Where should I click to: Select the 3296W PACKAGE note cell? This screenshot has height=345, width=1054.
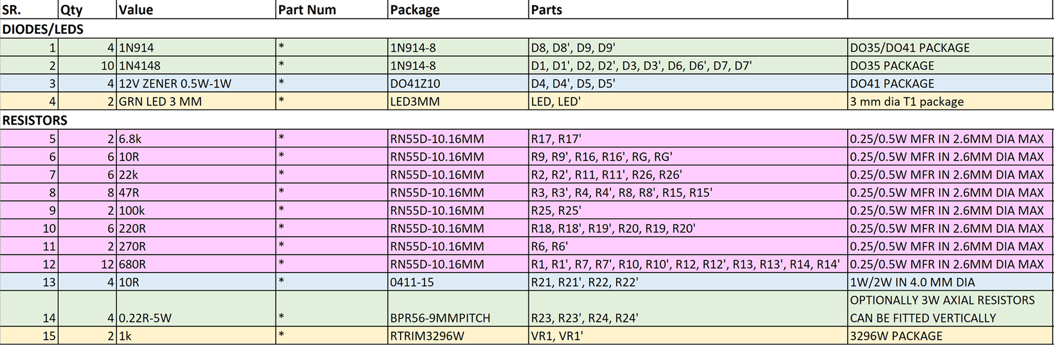pyautogui.click(x=950, y=335)
